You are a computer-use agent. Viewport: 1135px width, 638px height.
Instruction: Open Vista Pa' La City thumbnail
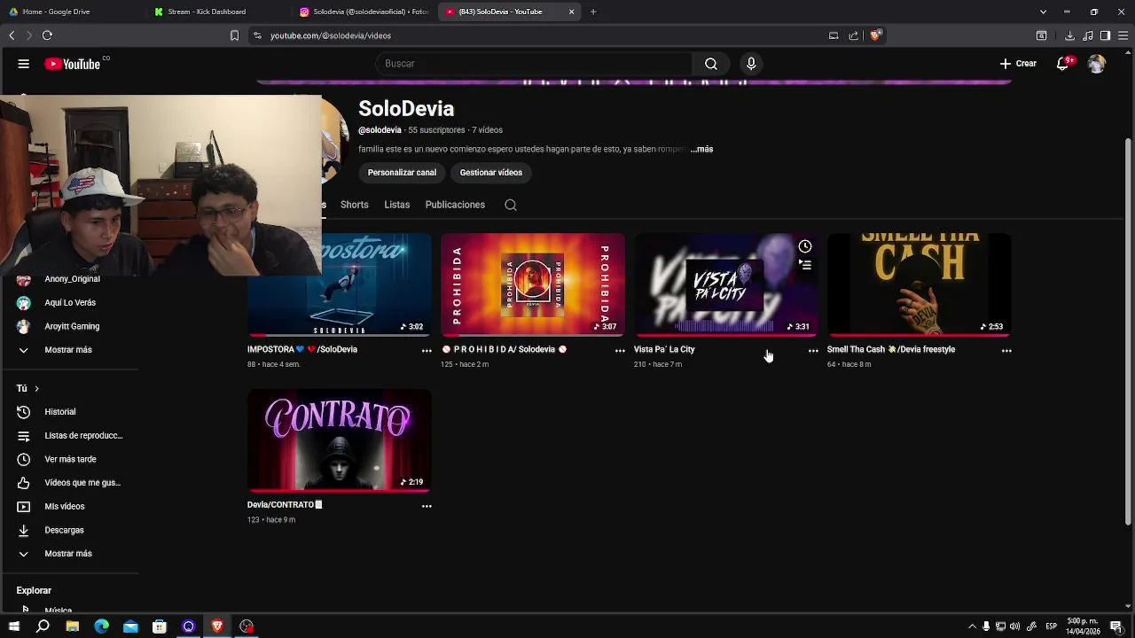[x=726, y=284]
